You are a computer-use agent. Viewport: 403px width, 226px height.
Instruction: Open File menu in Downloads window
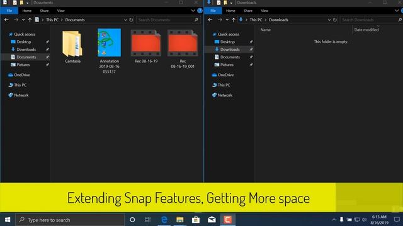213,11
